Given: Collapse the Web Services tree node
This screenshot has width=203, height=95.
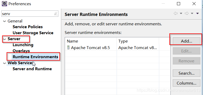Looking at the screenshot, I should coord(4,63).
